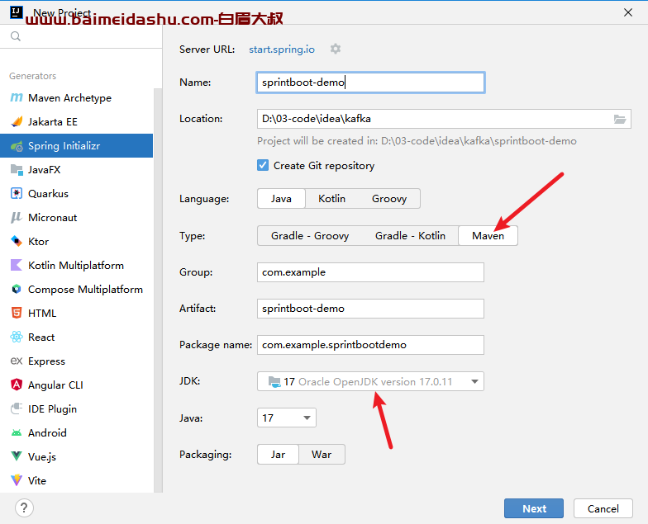Viewport: 648px width, 524px height.
Task: Pick the Micronaut generator
Action: tap(76, 218)
